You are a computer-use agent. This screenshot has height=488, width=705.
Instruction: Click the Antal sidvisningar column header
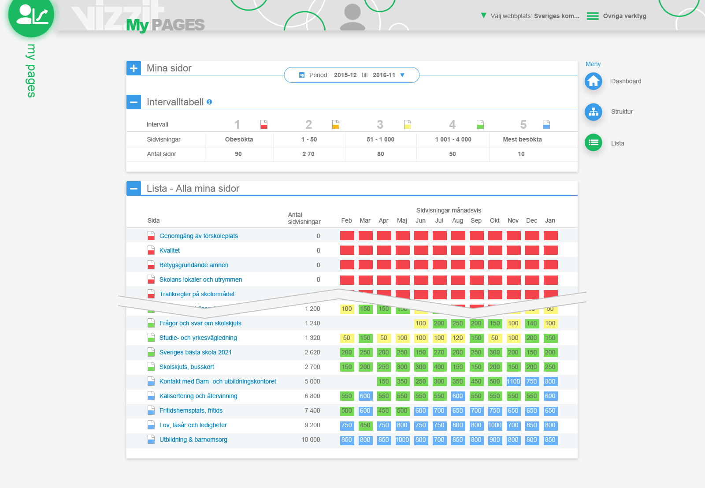[304, 218]
